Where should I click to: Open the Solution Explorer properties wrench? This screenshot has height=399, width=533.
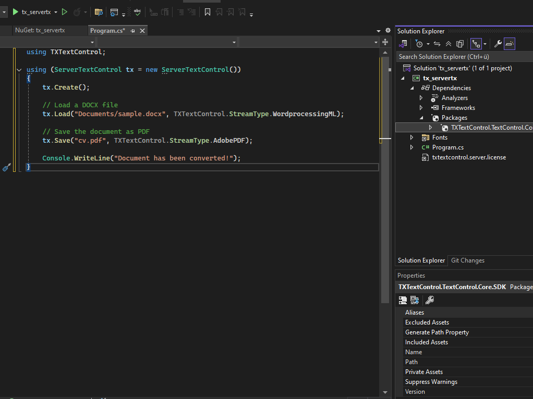[x=498, y=44]
